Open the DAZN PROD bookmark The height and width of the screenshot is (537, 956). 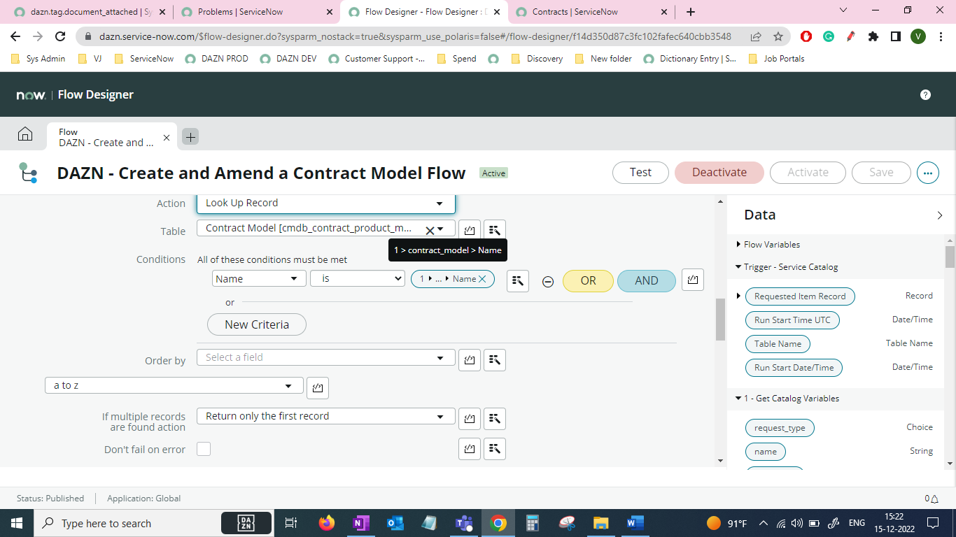(217, 59)
